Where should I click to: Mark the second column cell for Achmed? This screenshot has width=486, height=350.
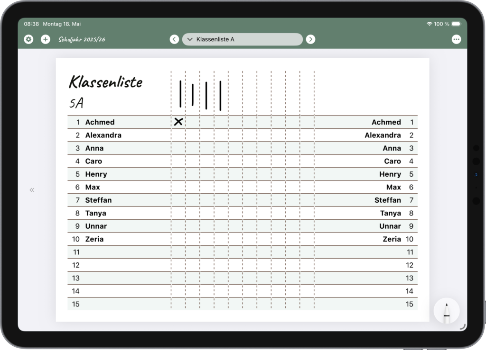point(193,122)
